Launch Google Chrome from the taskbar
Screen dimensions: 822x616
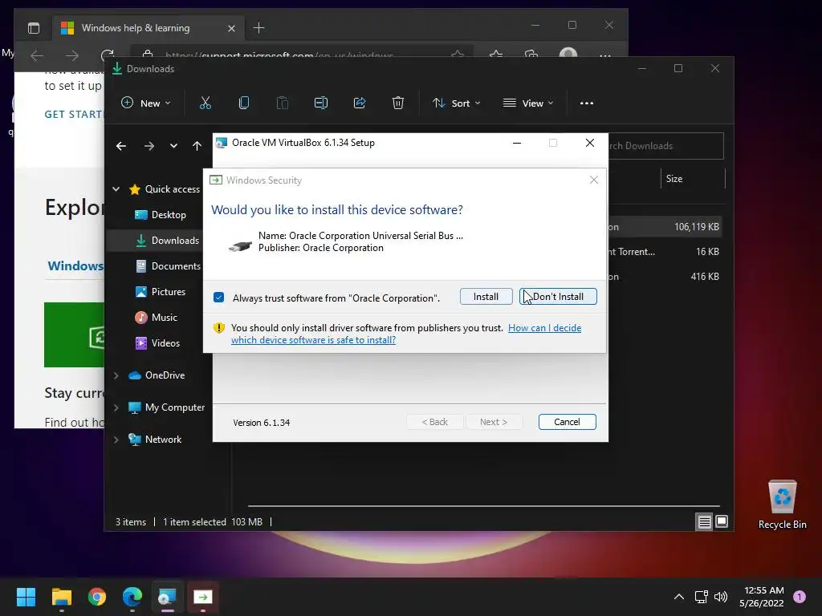(x=97, y=597)
